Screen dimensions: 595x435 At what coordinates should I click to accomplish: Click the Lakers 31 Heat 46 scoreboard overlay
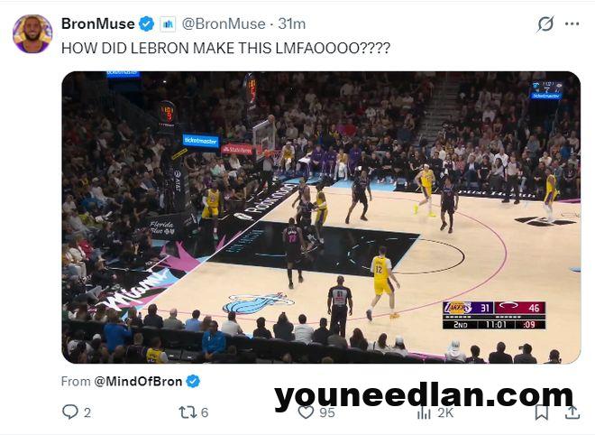coord(494,315)
